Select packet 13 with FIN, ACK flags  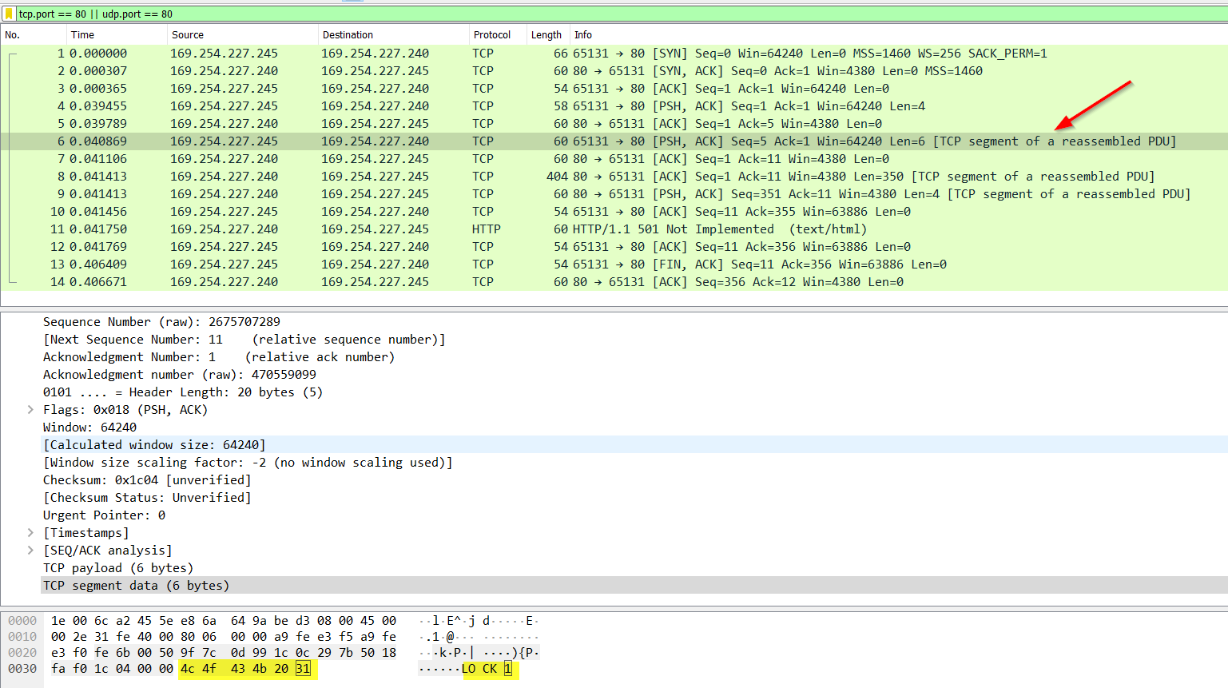[x=614, y=264]
